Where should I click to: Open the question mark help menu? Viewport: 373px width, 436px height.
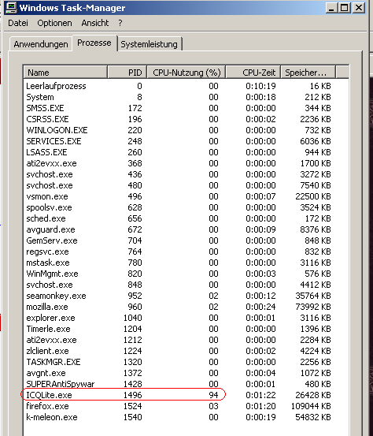(120, 23)
